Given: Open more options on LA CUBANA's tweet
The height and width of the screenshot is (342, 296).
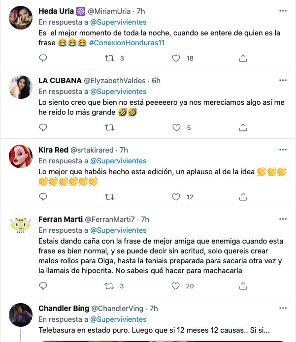Looking at the screenshot, I should 283,80.
